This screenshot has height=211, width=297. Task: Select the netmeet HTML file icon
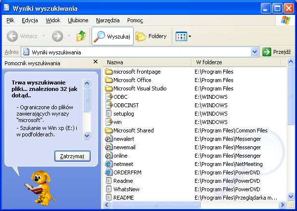108,164
